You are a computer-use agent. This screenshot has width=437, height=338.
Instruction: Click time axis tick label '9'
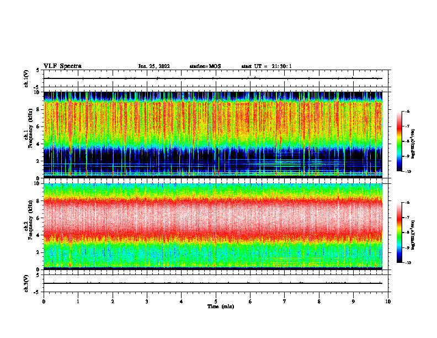click(353, 302)
